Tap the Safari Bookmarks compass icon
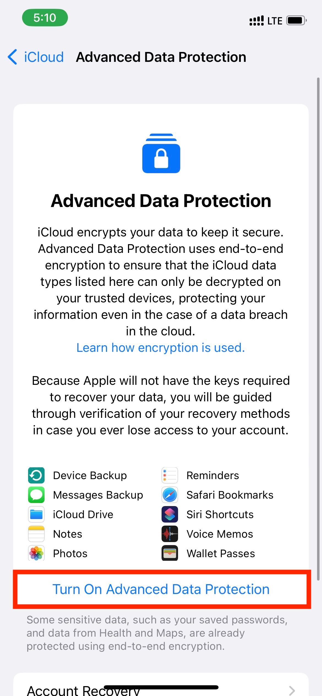This screenshot has width=322, height=696. click(170, 495)
